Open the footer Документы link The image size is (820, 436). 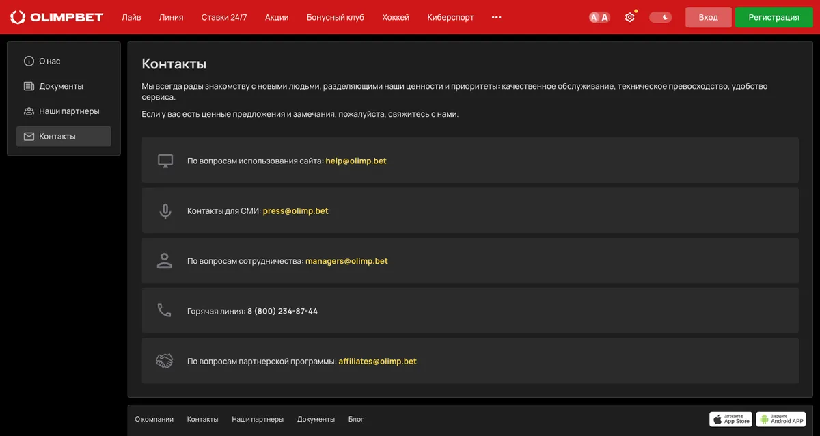pos(316,419)
